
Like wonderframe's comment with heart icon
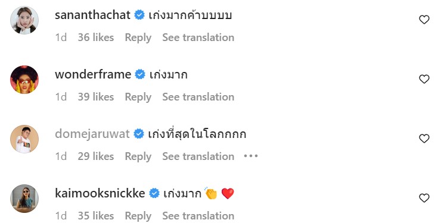424,79
